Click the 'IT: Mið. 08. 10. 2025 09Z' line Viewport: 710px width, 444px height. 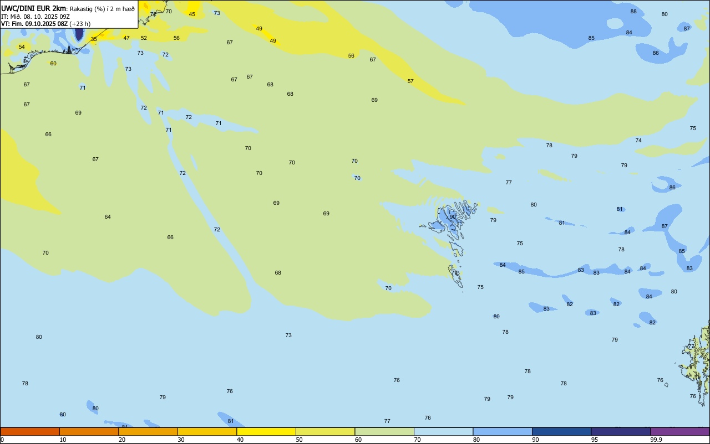35,17
